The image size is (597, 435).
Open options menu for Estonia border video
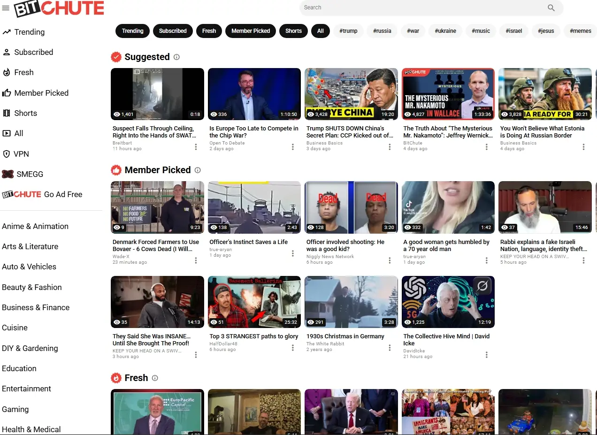pos(583,147)
